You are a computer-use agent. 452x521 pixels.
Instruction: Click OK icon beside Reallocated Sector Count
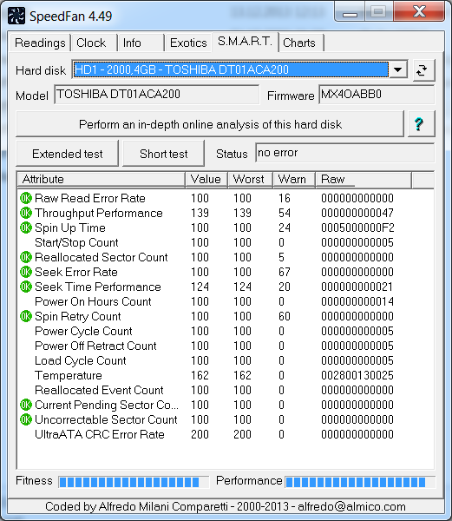[25, 257]
